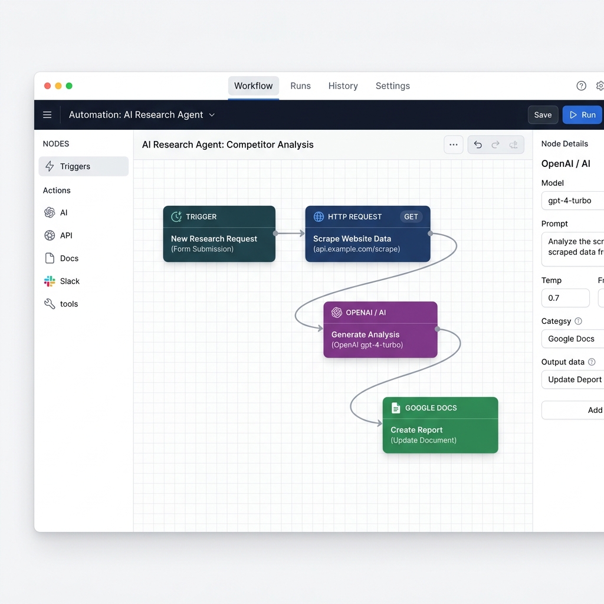The image size is (604, 604).
Task: Save the workflow
Action: [543, 114]
